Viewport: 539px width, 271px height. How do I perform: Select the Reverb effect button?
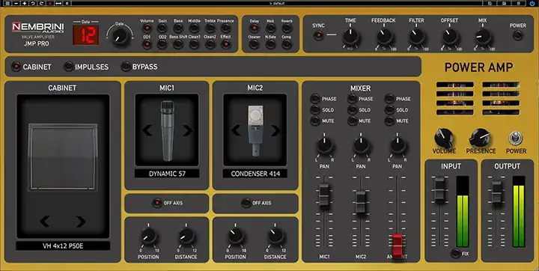click(287, 28)
